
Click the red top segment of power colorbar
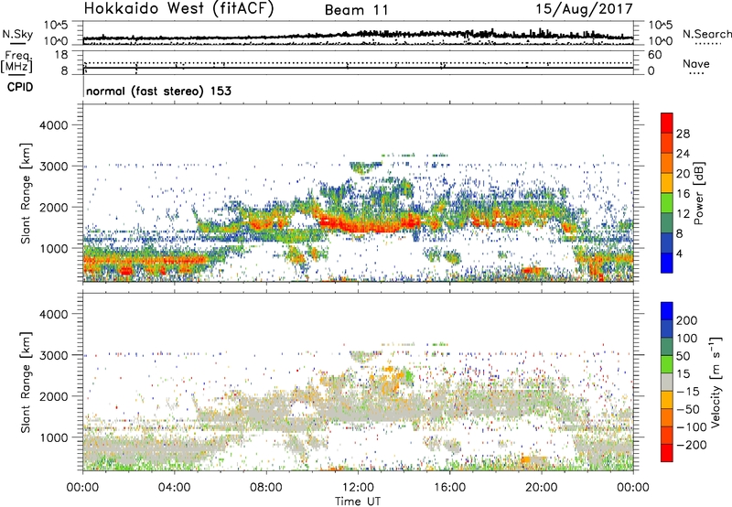point(667,123)
